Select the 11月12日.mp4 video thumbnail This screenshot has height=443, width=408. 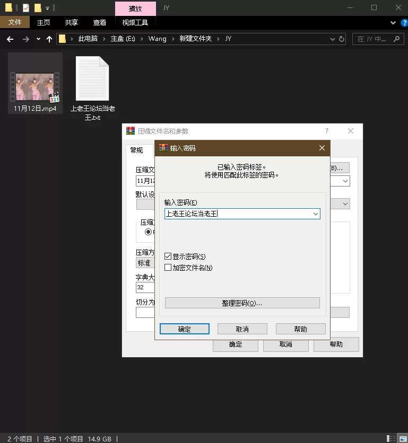[x=35, y=86]
